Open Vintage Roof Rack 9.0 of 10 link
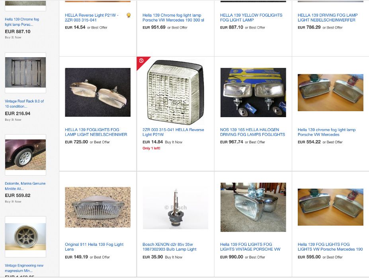Image resolution: width=369 pixels, height=278 pixels. point(24,104)
